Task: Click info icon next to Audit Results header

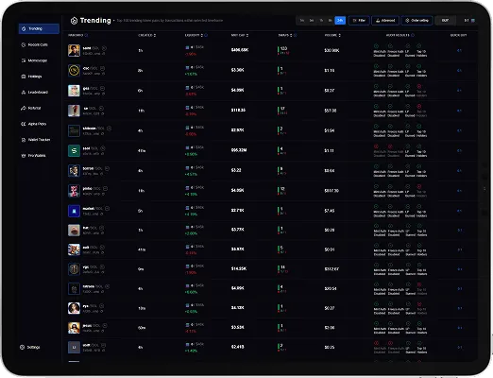Action: click(413, 35)
